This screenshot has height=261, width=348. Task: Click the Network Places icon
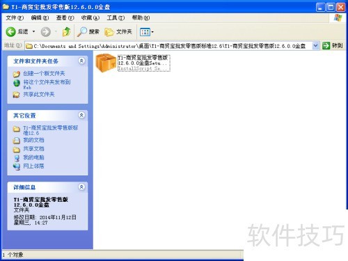click(x=17, y=166)
